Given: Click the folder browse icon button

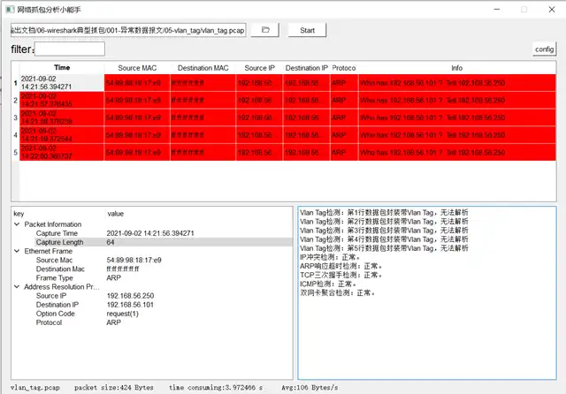Looking at the screenshot, I should pos(265,30).
